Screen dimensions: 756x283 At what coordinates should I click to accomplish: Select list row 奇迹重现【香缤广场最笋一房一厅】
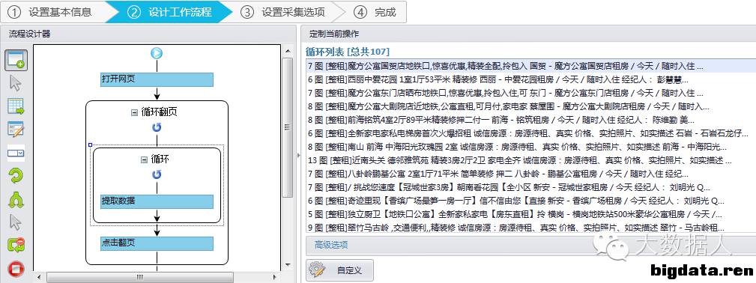[530, 201]
